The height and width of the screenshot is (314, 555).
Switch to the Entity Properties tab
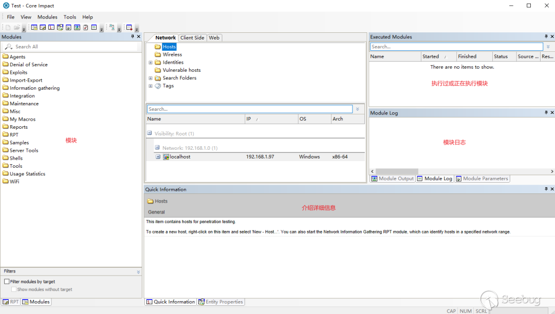(x=221, y=302)
